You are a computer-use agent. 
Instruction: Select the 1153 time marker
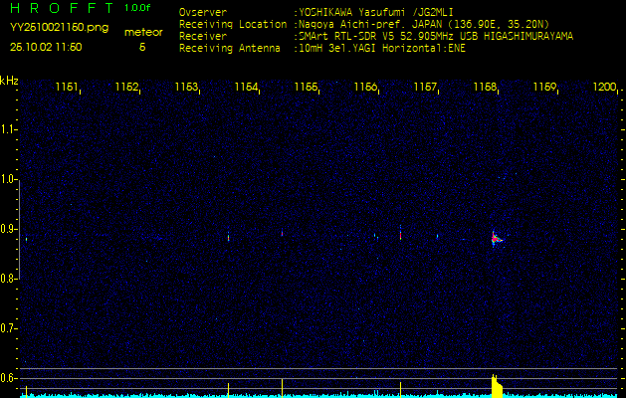(186, 88)
